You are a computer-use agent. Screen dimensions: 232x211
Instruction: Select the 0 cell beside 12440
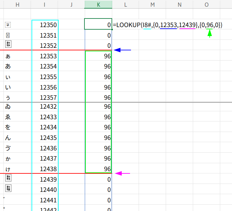[x=98, y=190]
